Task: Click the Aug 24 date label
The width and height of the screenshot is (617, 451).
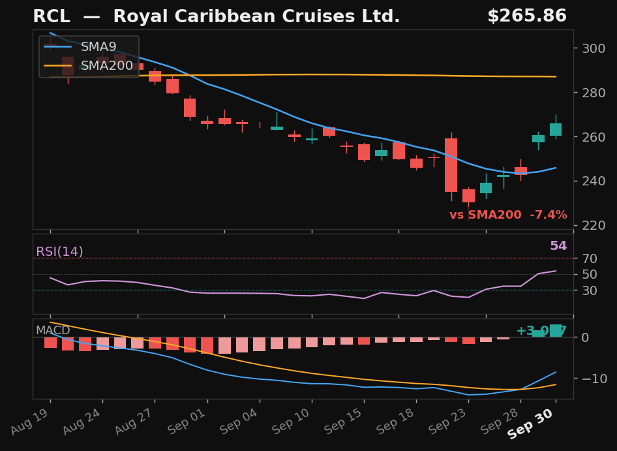Action: pyautogui.click(x=82, y=422)
